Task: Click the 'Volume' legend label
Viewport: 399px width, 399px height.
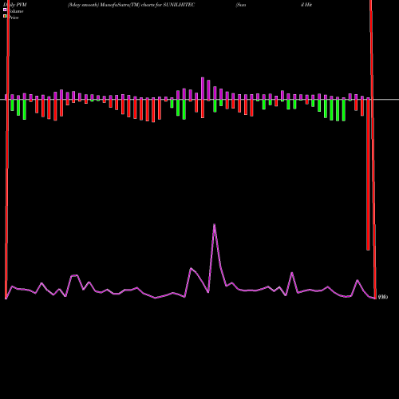Action: click(x=15, y=11)
